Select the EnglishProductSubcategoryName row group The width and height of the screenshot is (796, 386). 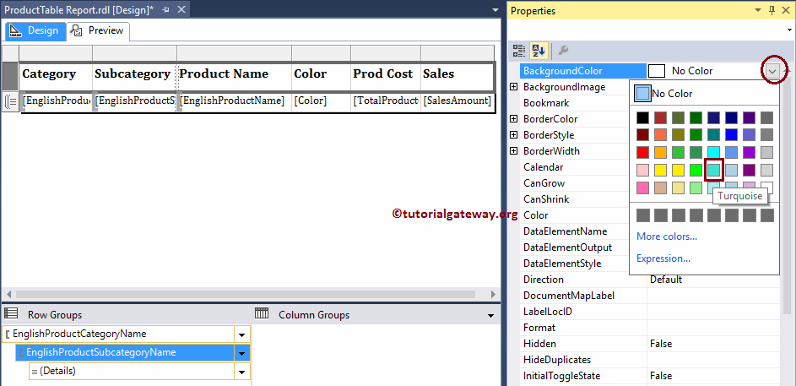point(125,353)
